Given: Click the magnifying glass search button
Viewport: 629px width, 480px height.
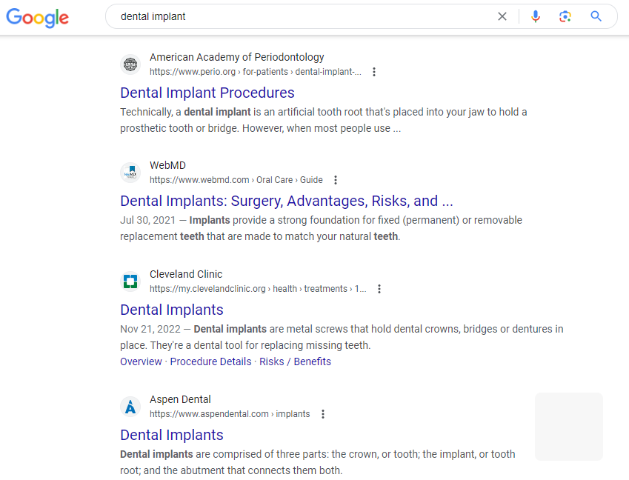Looking at the screenshot, I should [x=596, y=16].
